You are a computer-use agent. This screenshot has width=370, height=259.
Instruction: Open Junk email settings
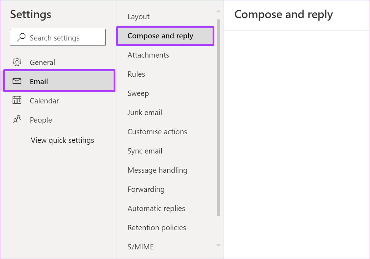point(166,113)
